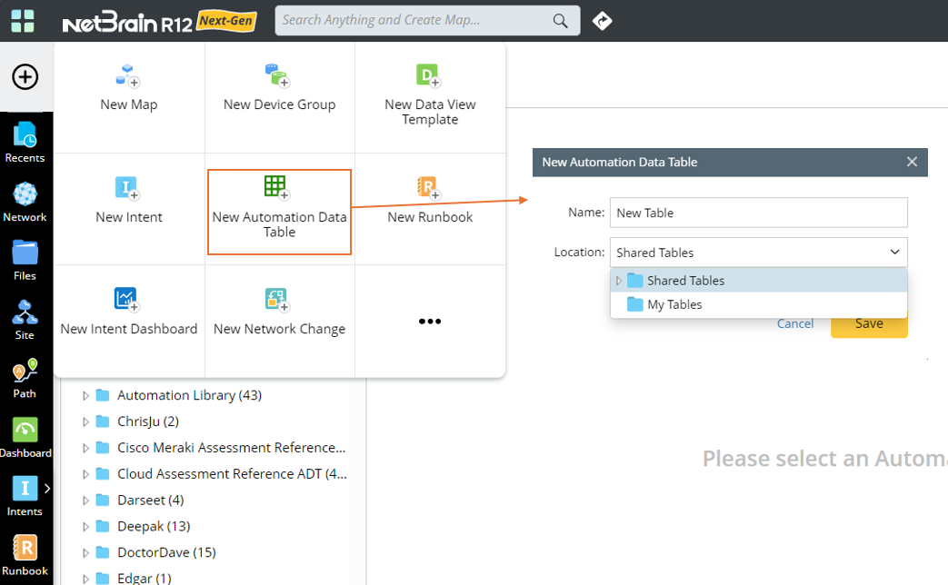The width and height of the screenshot is (948, 585).
Task: Click the search magnifier icon
Action: pos(560,20)
